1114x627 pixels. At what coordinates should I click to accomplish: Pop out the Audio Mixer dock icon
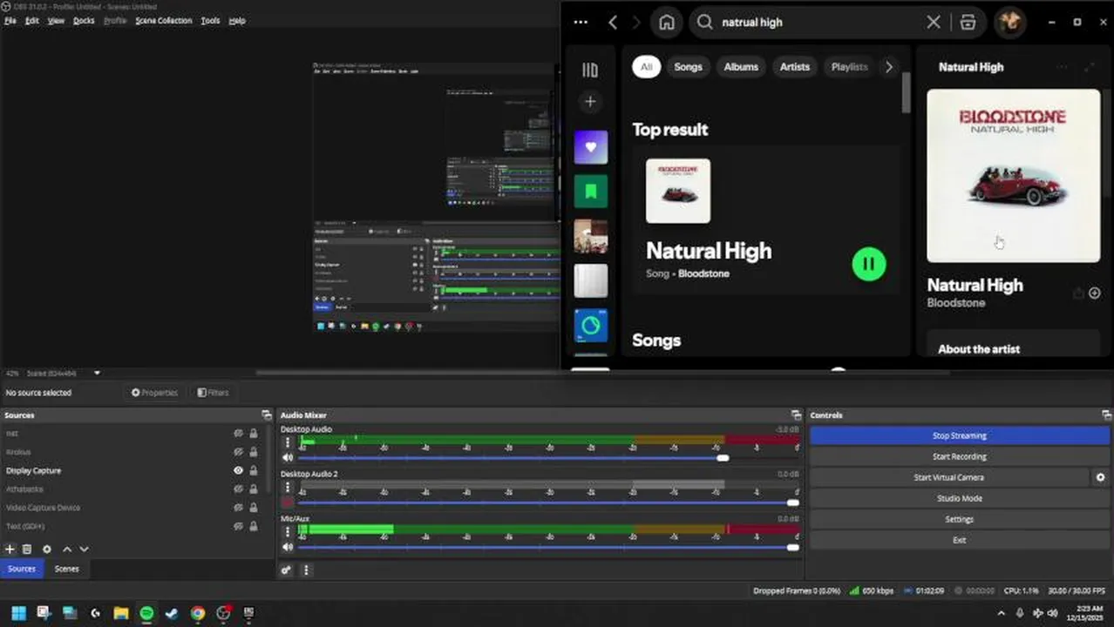[796, 415]
